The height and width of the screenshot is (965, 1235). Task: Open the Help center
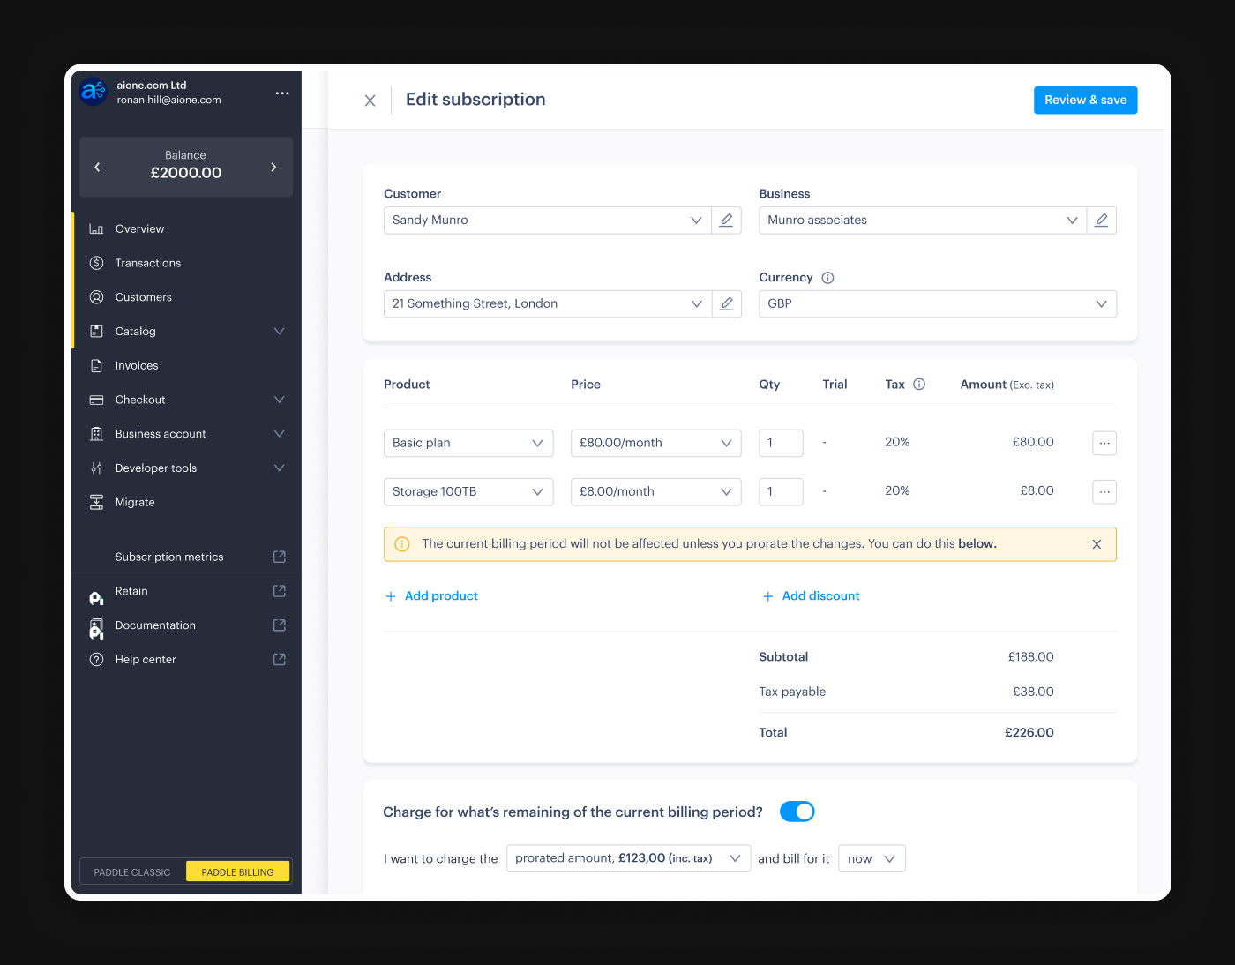click(x=144, y=659)
